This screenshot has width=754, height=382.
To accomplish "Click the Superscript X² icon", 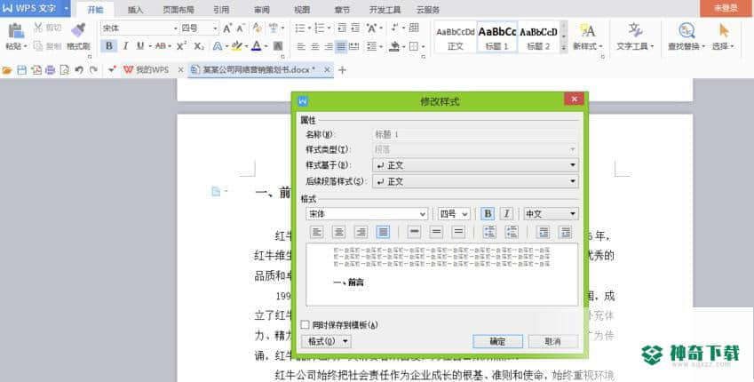I will click(181, 45).
